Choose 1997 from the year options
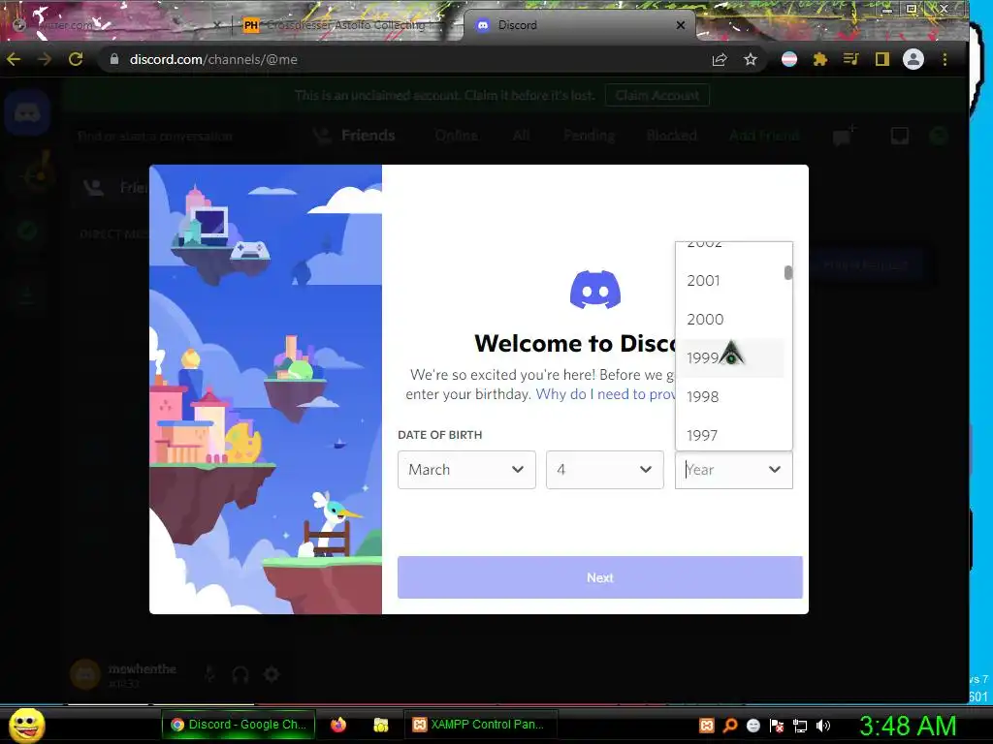 [x=730, y=435]
